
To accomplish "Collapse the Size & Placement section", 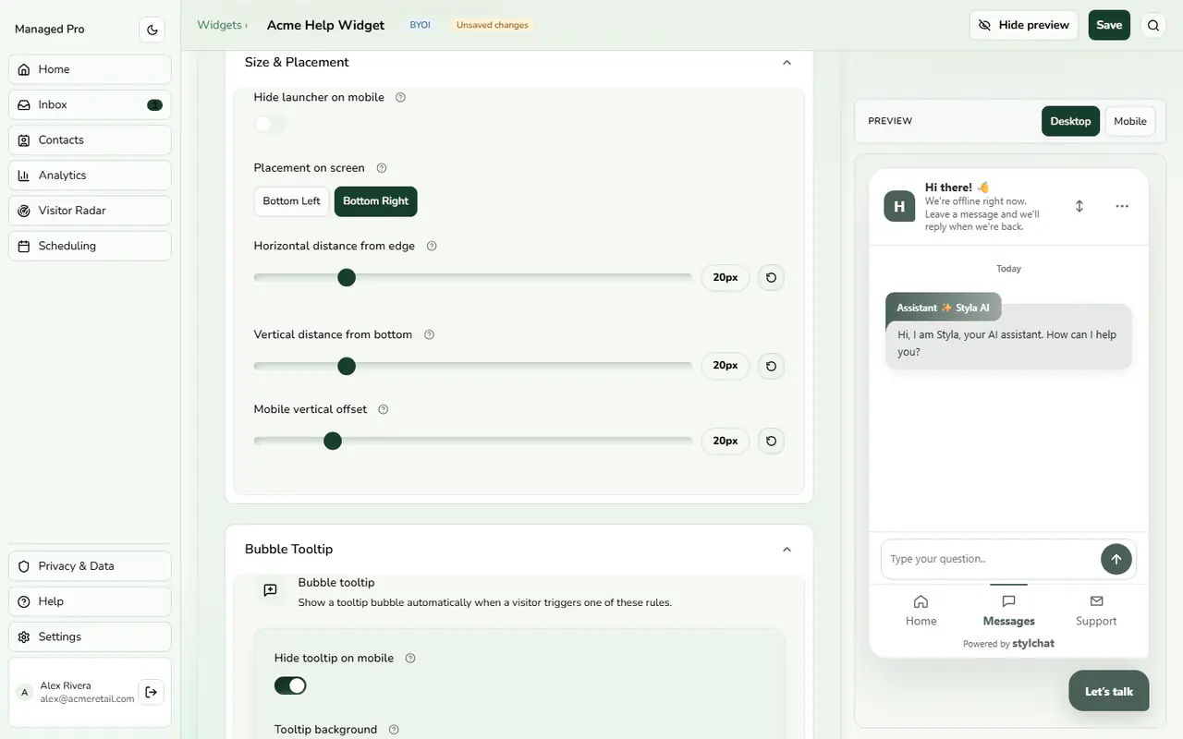I will click(787, 63).
